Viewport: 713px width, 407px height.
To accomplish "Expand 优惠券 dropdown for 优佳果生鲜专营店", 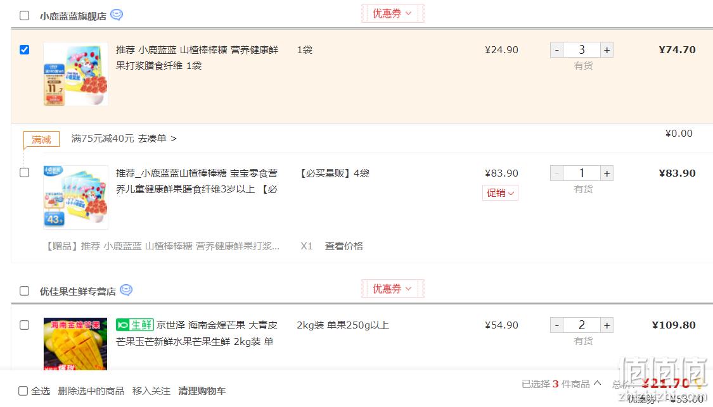I will pyautogui.click(x=392, y=289).
